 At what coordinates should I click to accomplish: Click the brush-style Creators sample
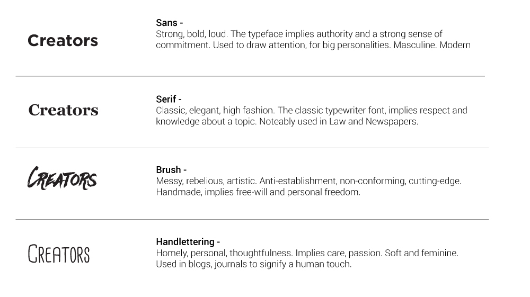tap(62, 178)
